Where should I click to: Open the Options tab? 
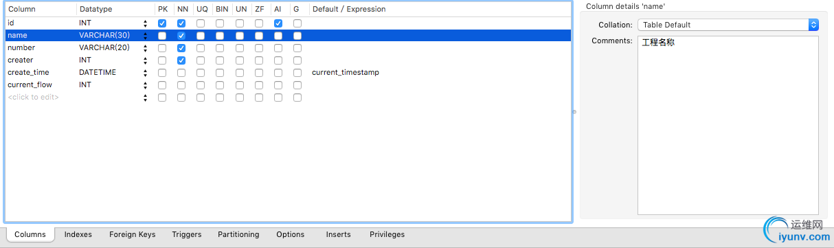tap(291, 234)
